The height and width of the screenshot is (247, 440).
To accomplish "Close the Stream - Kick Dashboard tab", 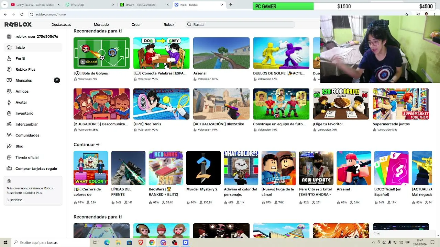I will pyautogui.click(x=168, y=5).
